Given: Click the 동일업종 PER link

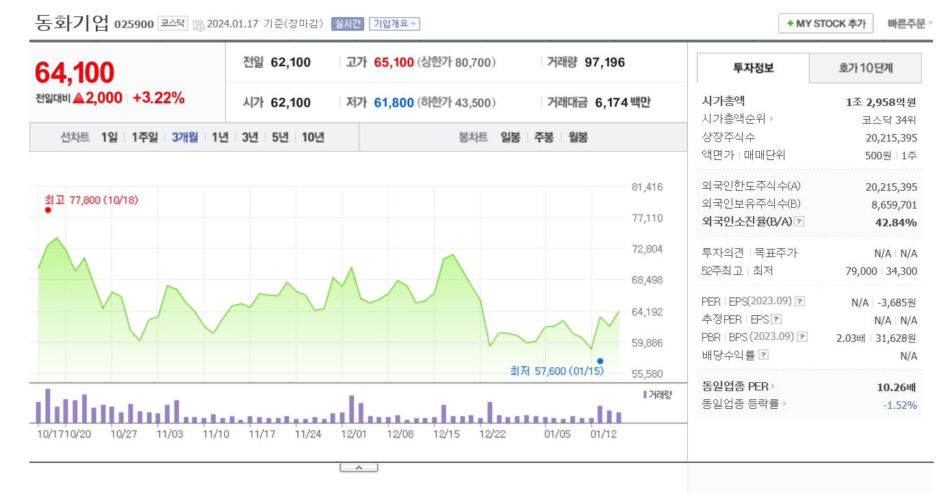Looking at the screenshot, I should (x=735, y=386).
